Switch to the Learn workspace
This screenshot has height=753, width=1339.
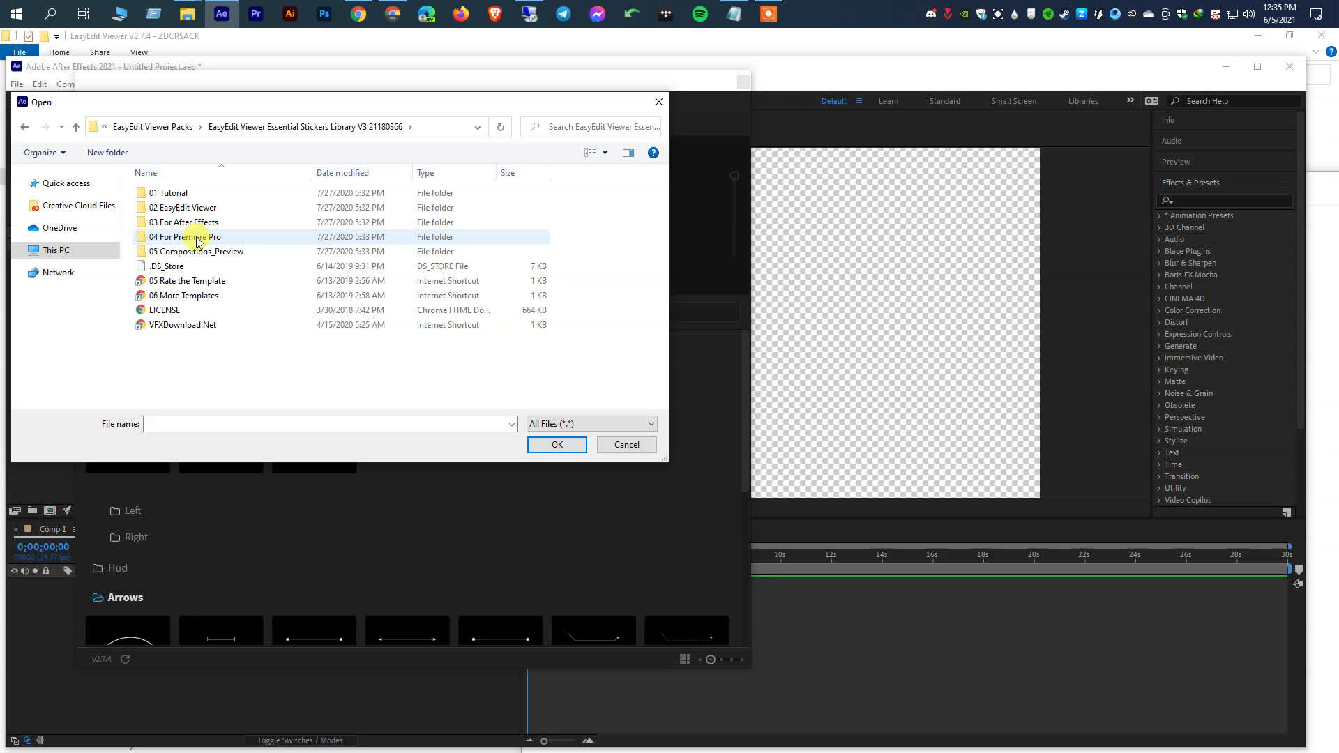[x=888, y=101]
